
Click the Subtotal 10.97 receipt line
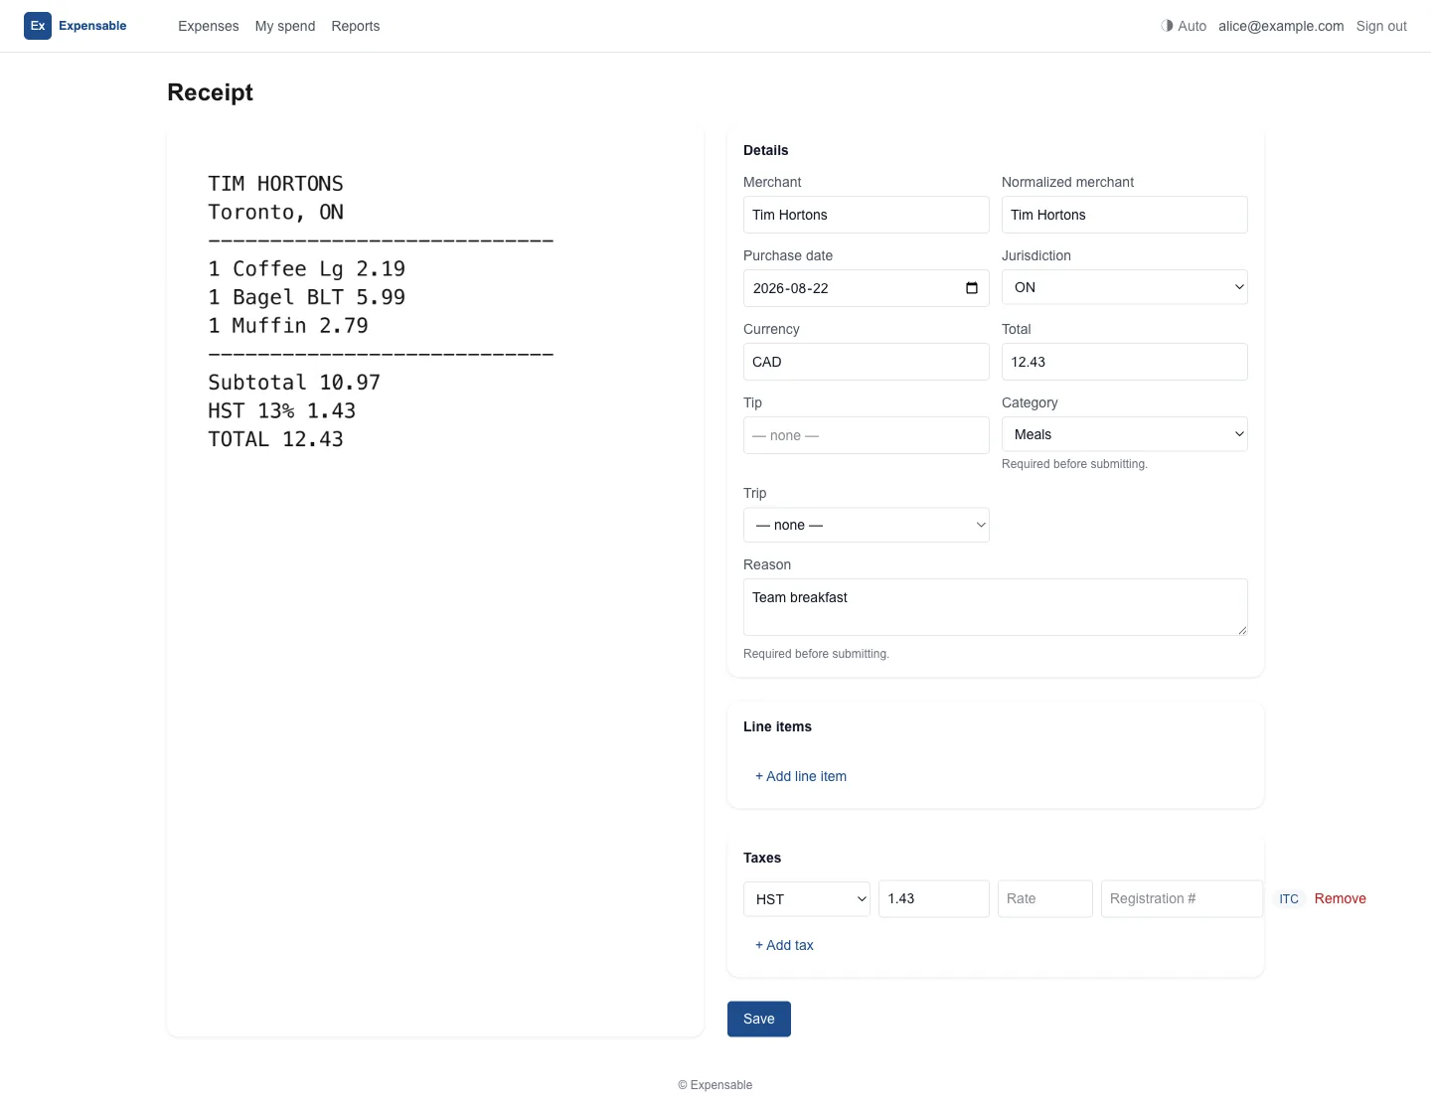click(294, 383)
